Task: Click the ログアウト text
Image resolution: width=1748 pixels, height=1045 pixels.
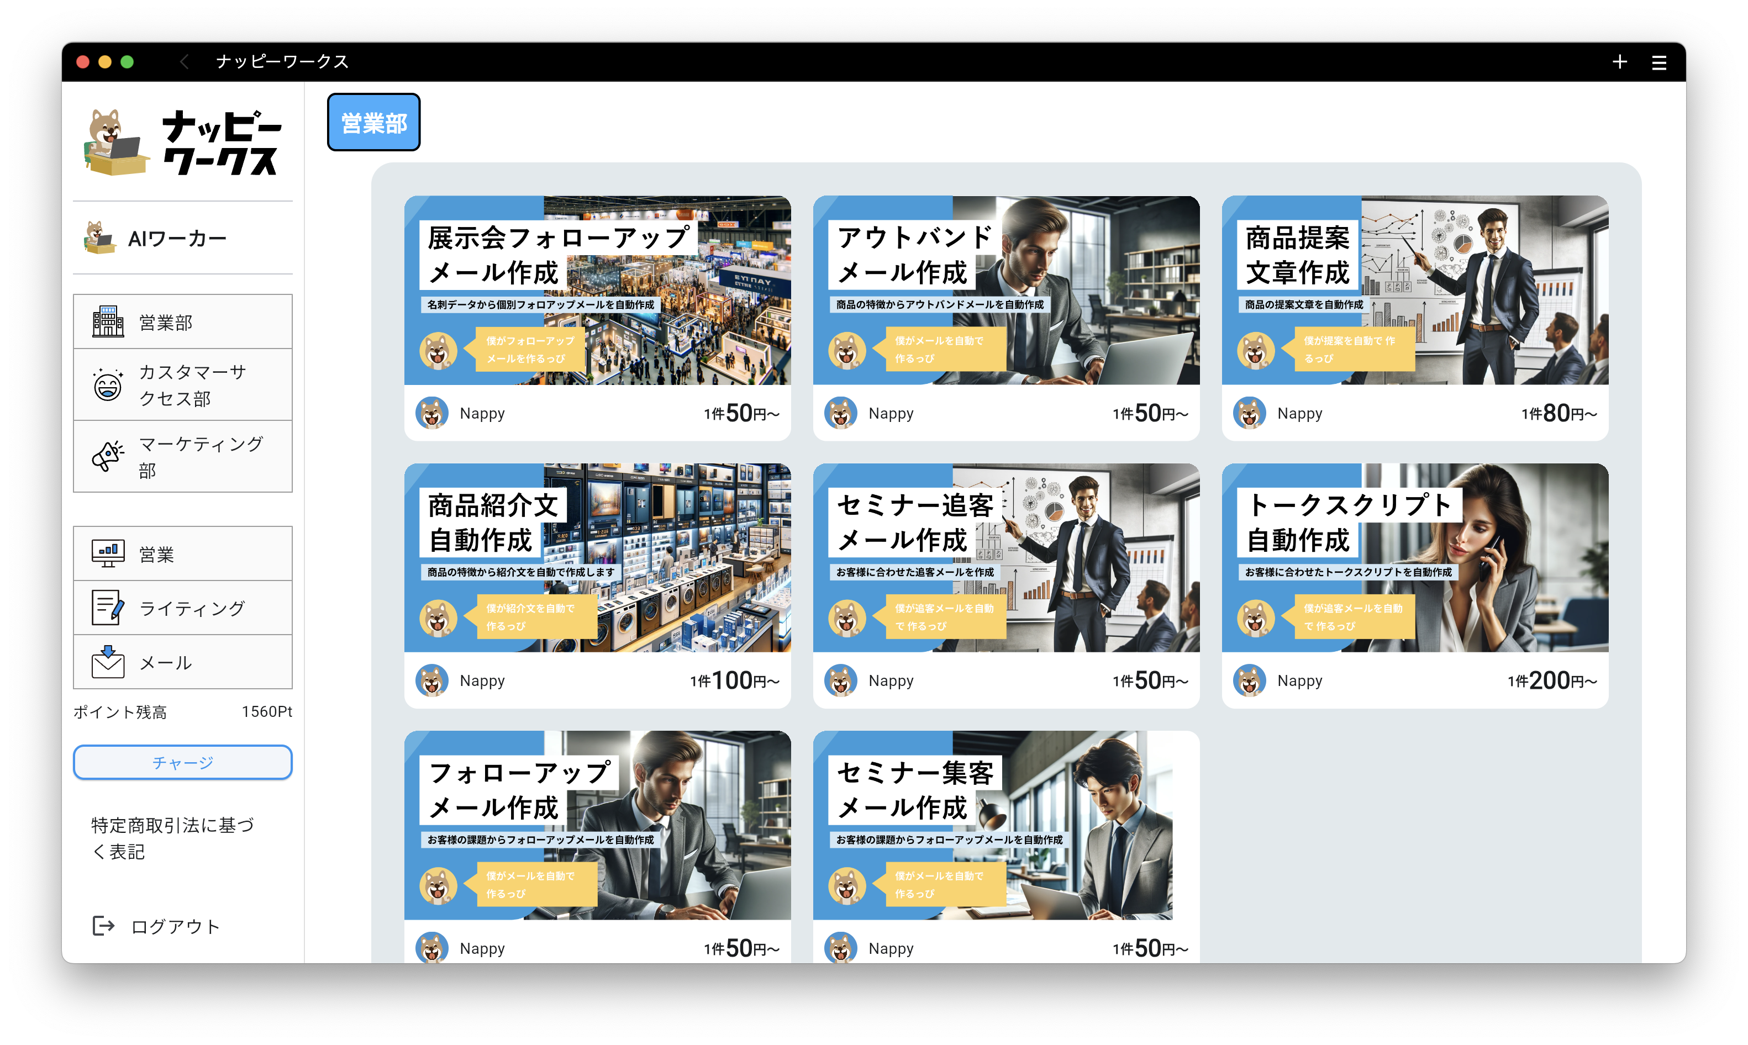Action: click(x=175, y=926)
